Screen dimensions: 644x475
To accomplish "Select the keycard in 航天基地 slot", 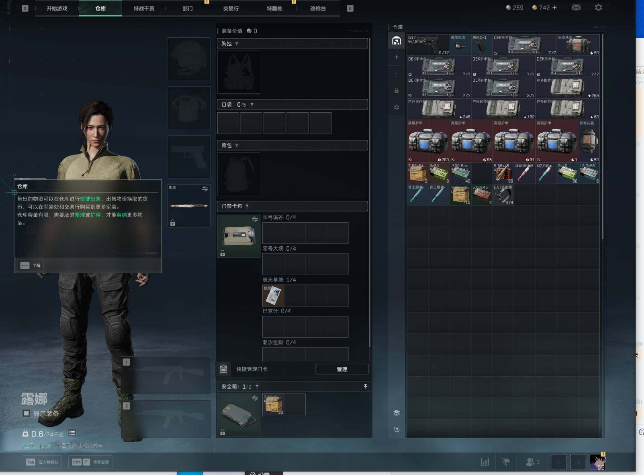I will click(x=273, y=295).
